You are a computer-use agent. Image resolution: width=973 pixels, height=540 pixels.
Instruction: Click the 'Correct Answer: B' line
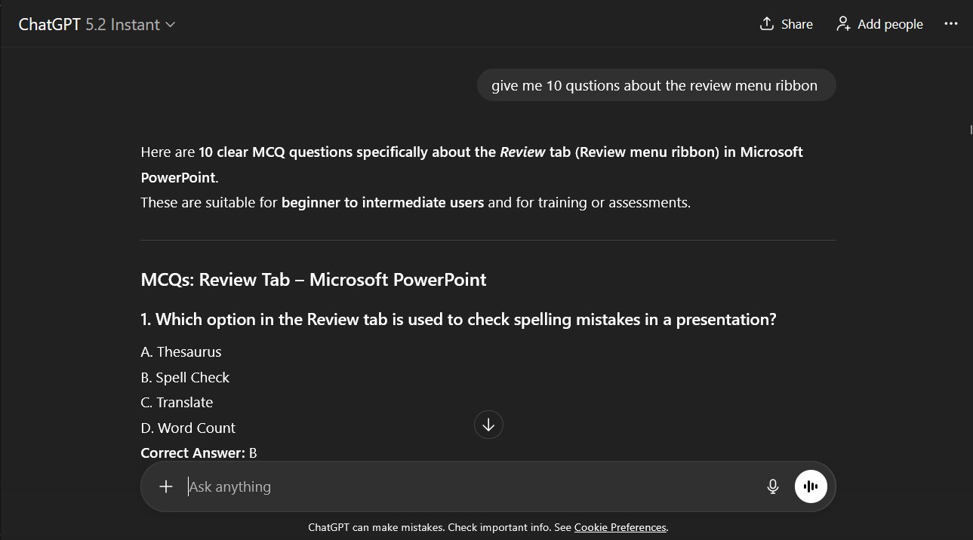point(199,453)
